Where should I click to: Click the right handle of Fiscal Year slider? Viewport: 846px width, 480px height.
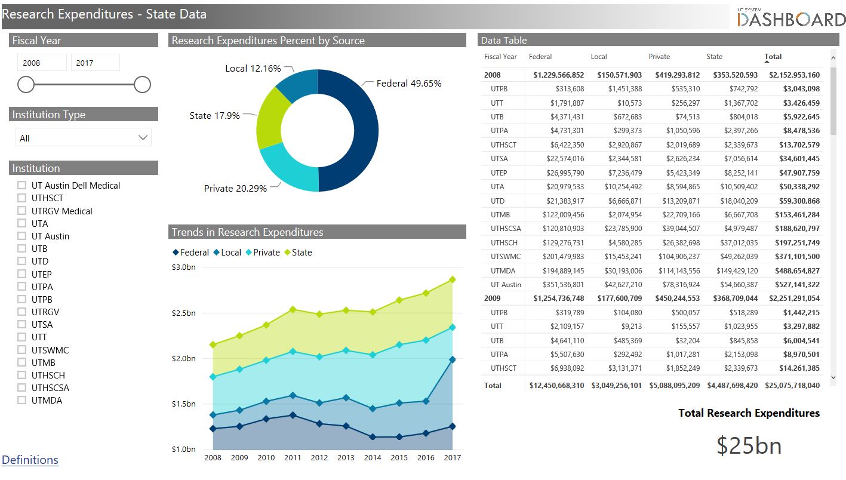pos(142,85)
